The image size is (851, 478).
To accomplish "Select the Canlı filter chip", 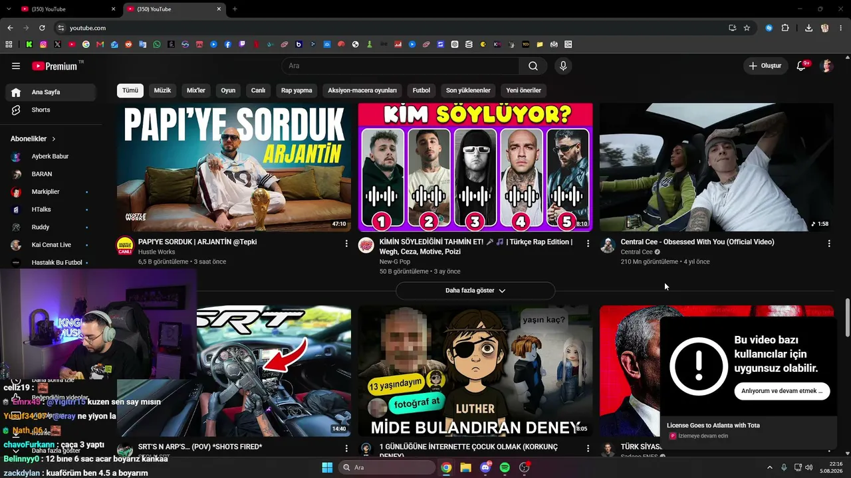I will pyautogui.click(x=258, y=90).
